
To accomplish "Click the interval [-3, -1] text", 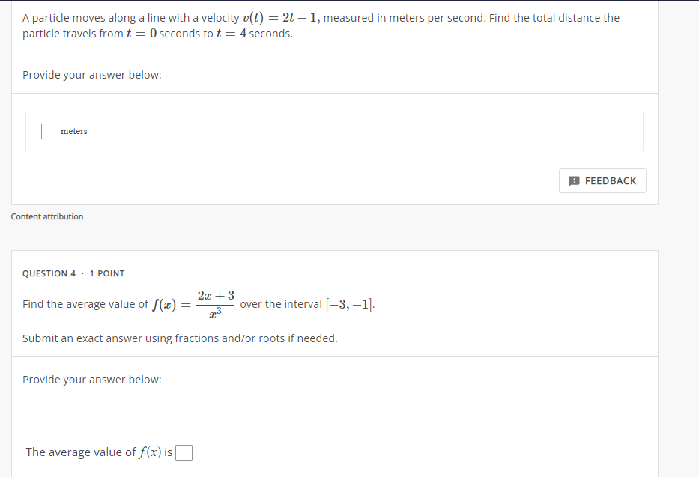I will [348, 303].
